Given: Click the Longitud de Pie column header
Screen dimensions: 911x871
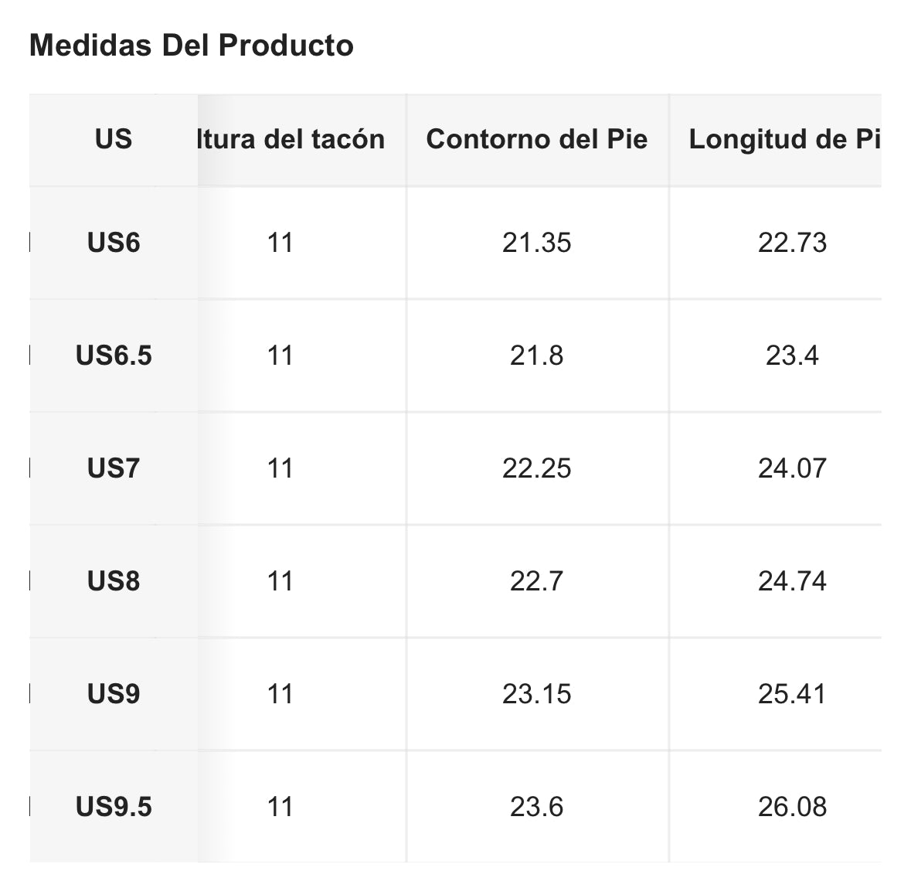Looking at the screenshot, I should coord(784,139).
